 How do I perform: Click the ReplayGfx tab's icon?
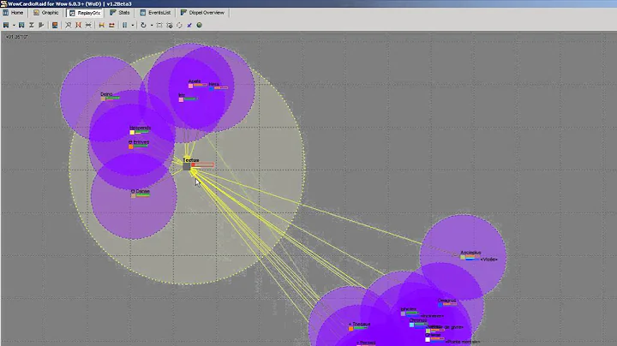(x=72, y=13)
